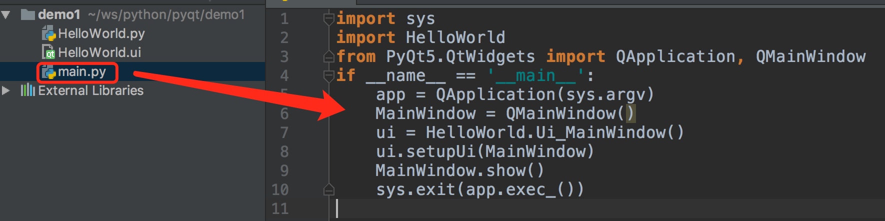This screenshot has width=885, height=221.
Task: Fold the imports block at line 1
Action: pos(328,19)
